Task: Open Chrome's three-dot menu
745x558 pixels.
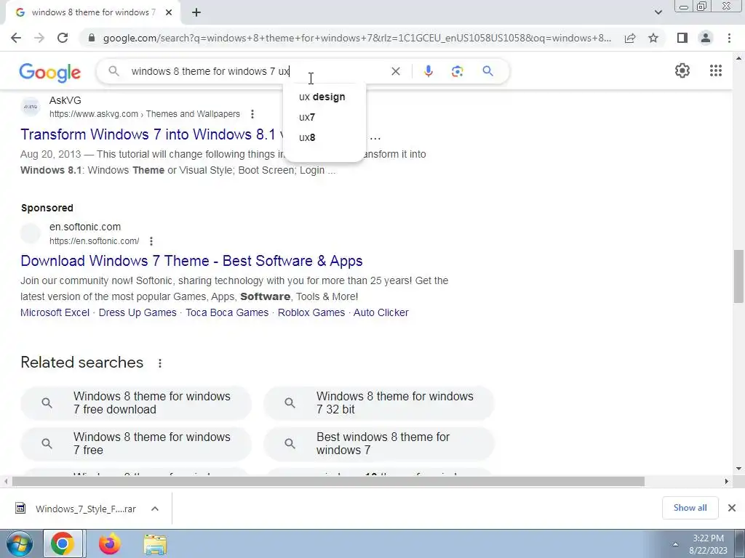Action: (x=729, y=38)
